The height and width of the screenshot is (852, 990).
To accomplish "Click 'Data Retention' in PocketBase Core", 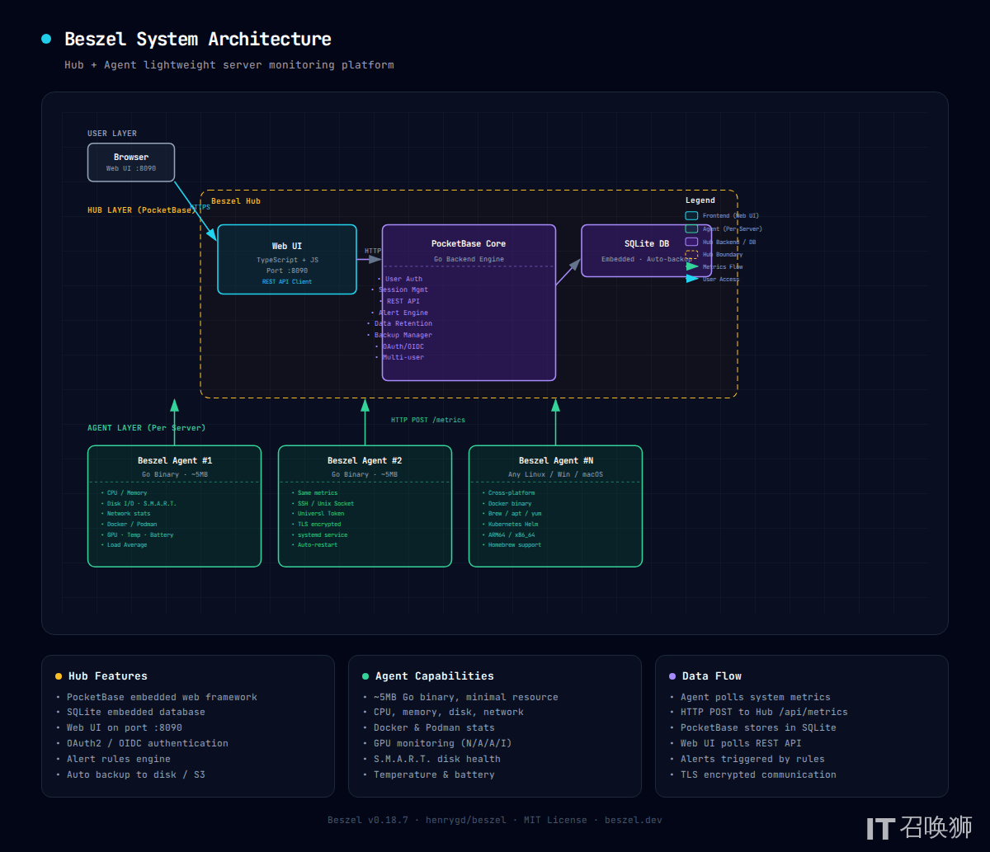I will pyautogui.click(x=403, y=323).
